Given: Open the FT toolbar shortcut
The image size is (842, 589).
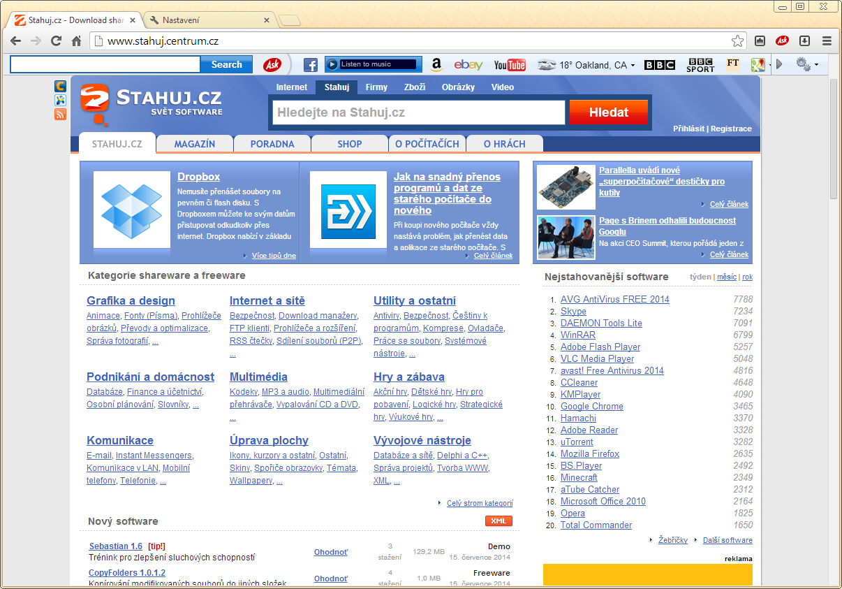Looking at the screenshot, I should click(x=732, y=64).
